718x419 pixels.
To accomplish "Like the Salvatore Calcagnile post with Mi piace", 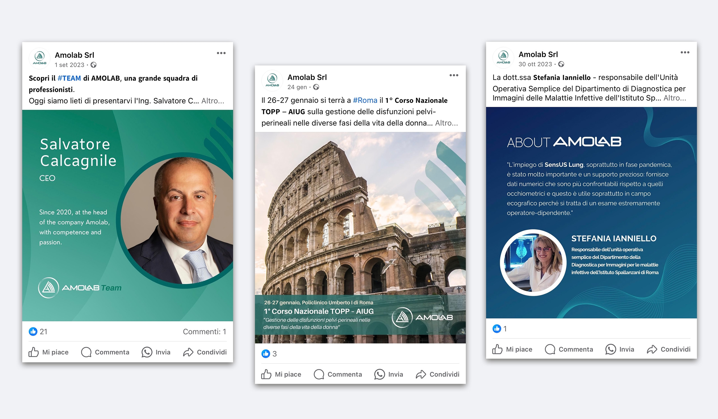I will 49,352.
